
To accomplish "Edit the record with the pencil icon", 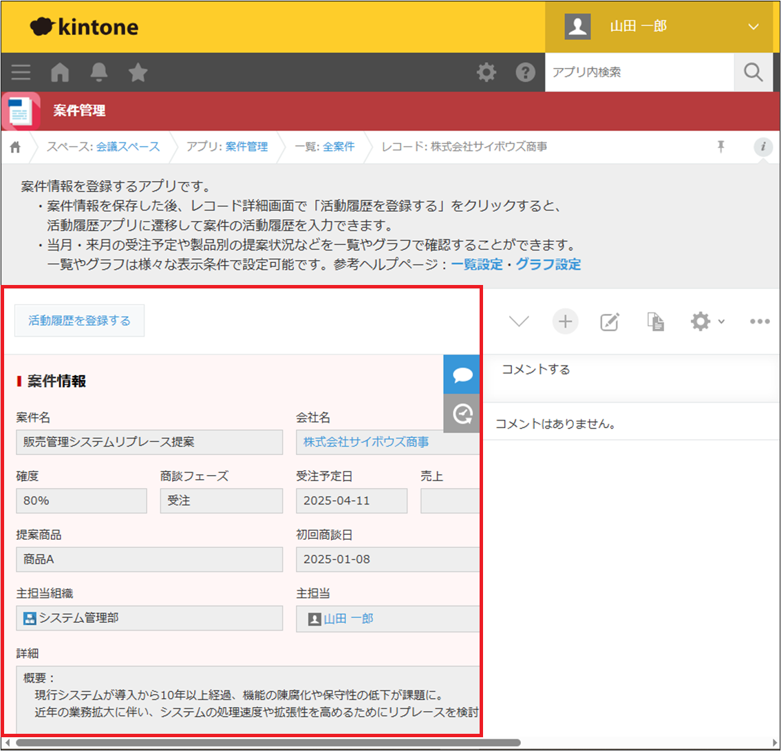I will 610,321.
